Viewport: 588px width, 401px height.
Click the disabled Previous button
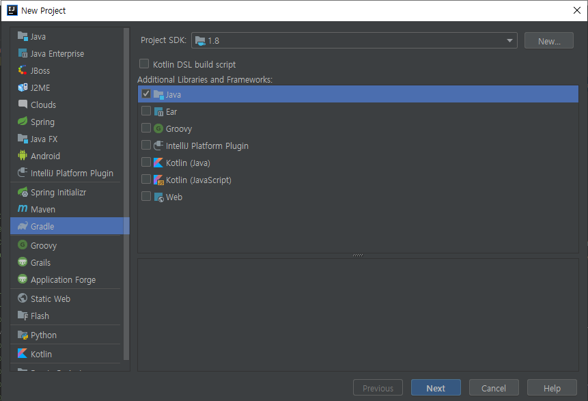[x=378, y=388]
